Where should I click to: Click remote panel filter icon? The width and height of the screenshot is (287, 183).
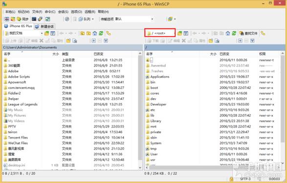(x=186, y=33)
